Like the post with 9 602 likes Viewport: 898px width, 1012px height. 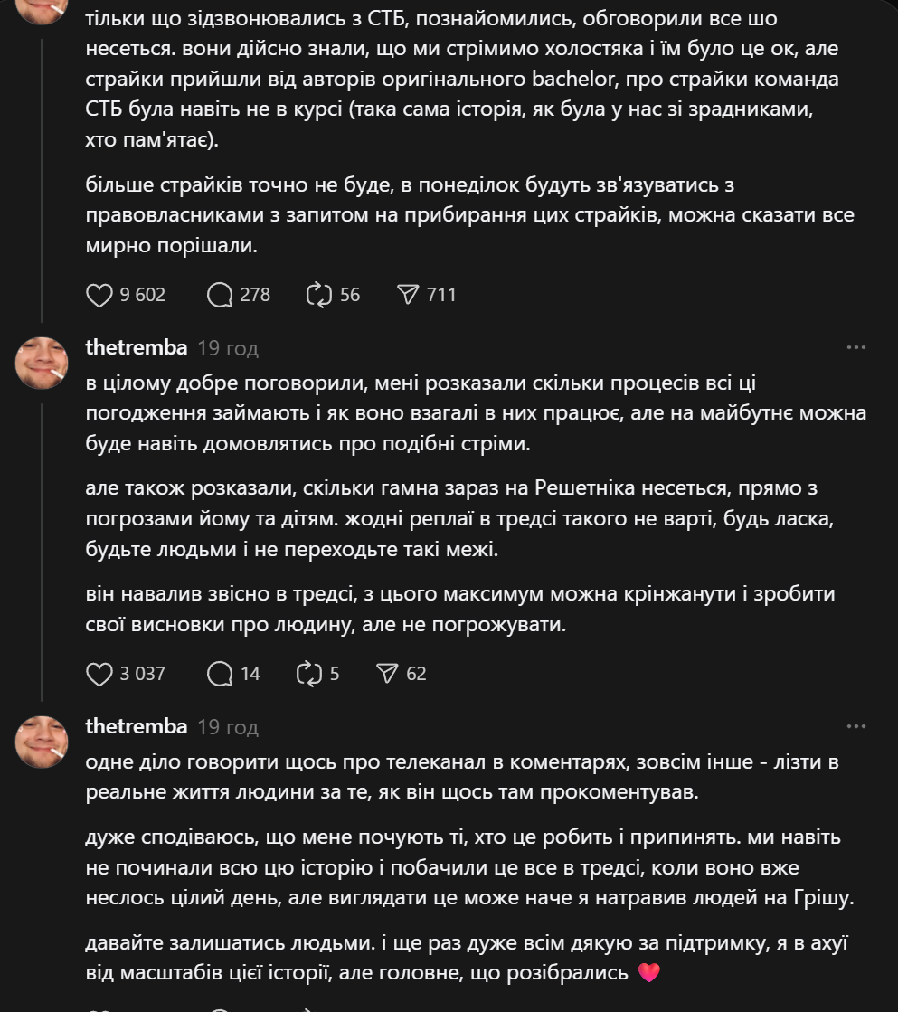(98, 295)
